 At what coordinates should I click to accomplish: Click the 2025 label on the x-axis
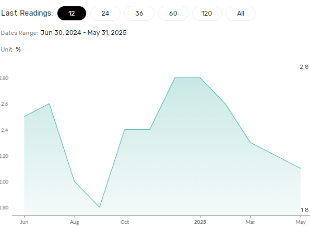tap(200, 222)
